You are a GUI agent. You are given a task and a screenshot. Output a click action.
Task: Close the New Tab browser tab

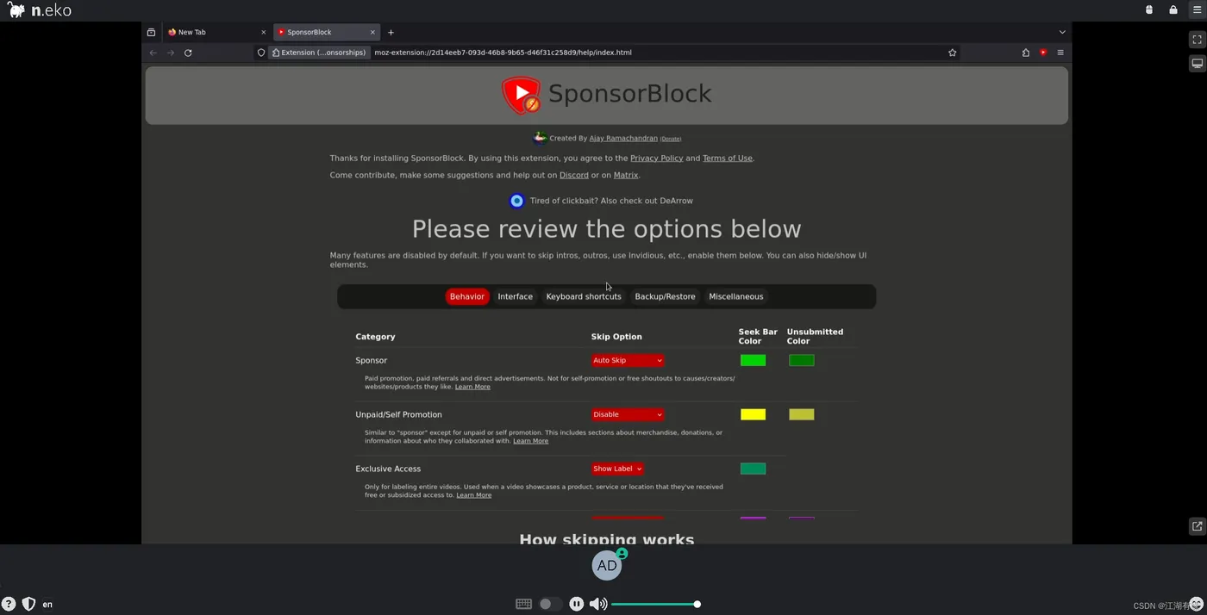(264, 32)
